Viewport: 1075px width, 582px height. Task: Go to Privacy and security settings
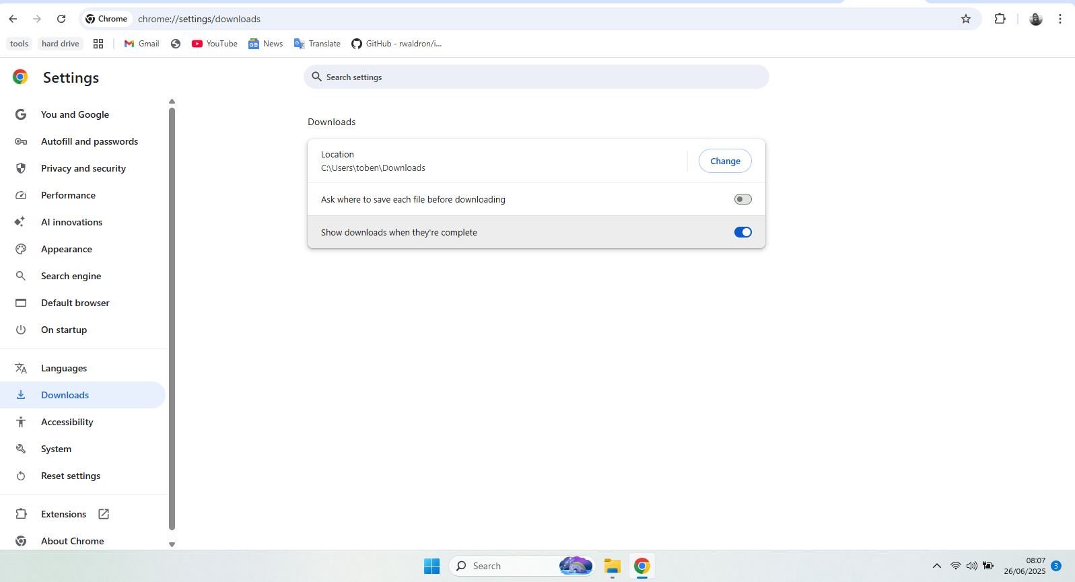pos(83,168)
